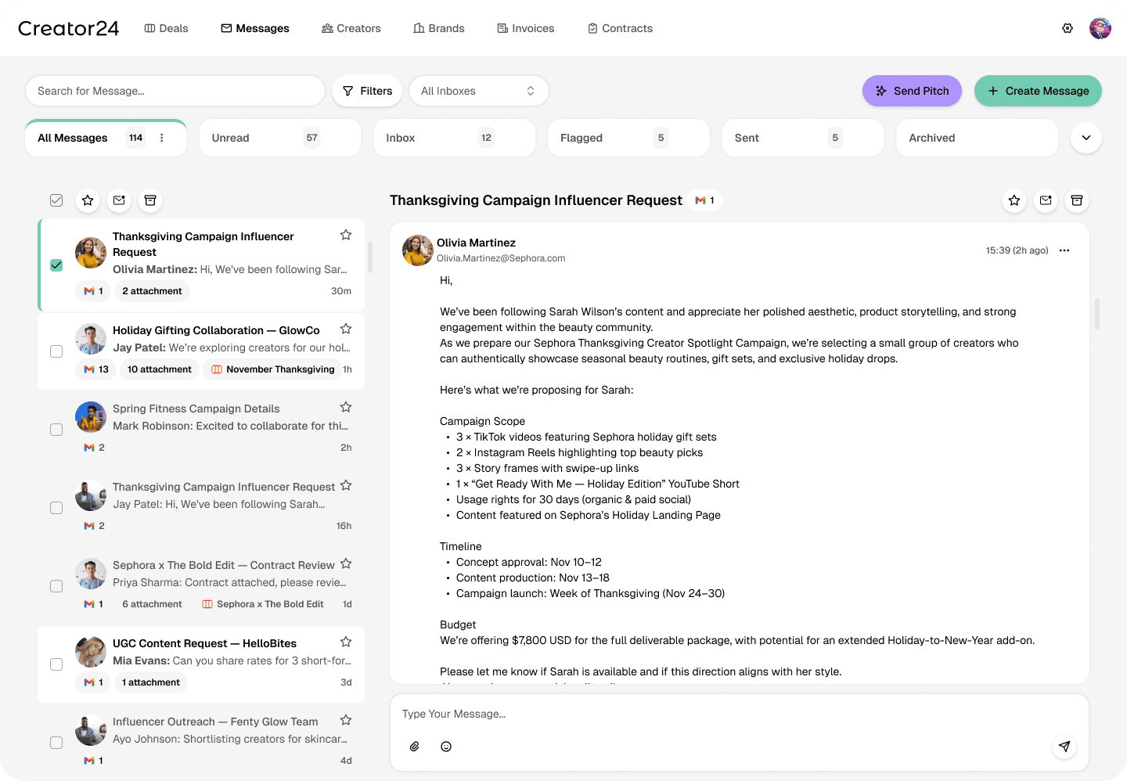This screenshot has width=1127, height=781.
Task: Star the selected messages in list toolbar
Action: 88,200
